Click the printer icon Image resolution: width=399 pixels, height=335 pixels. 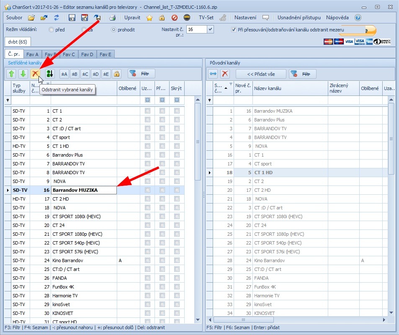[113, 18]
